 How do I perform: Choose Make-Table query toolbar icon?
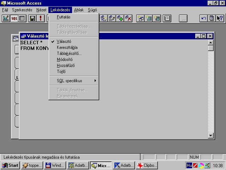point(103,18)
